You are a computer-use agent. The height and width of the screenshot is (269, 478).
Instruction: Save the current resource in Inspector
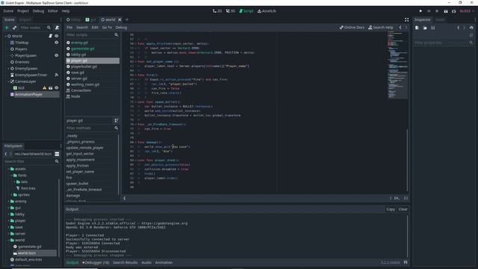(x=433, y=28)
